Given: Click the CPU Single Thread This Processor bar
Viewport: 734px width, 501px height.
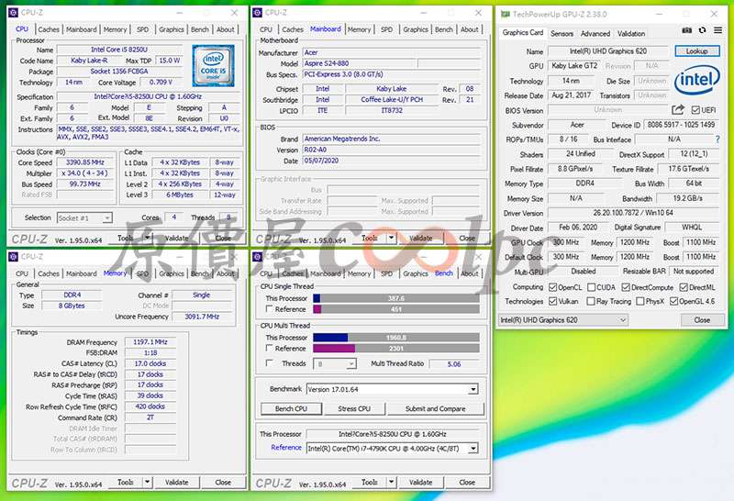Looking at the screenshot, I should click(395, 298).
